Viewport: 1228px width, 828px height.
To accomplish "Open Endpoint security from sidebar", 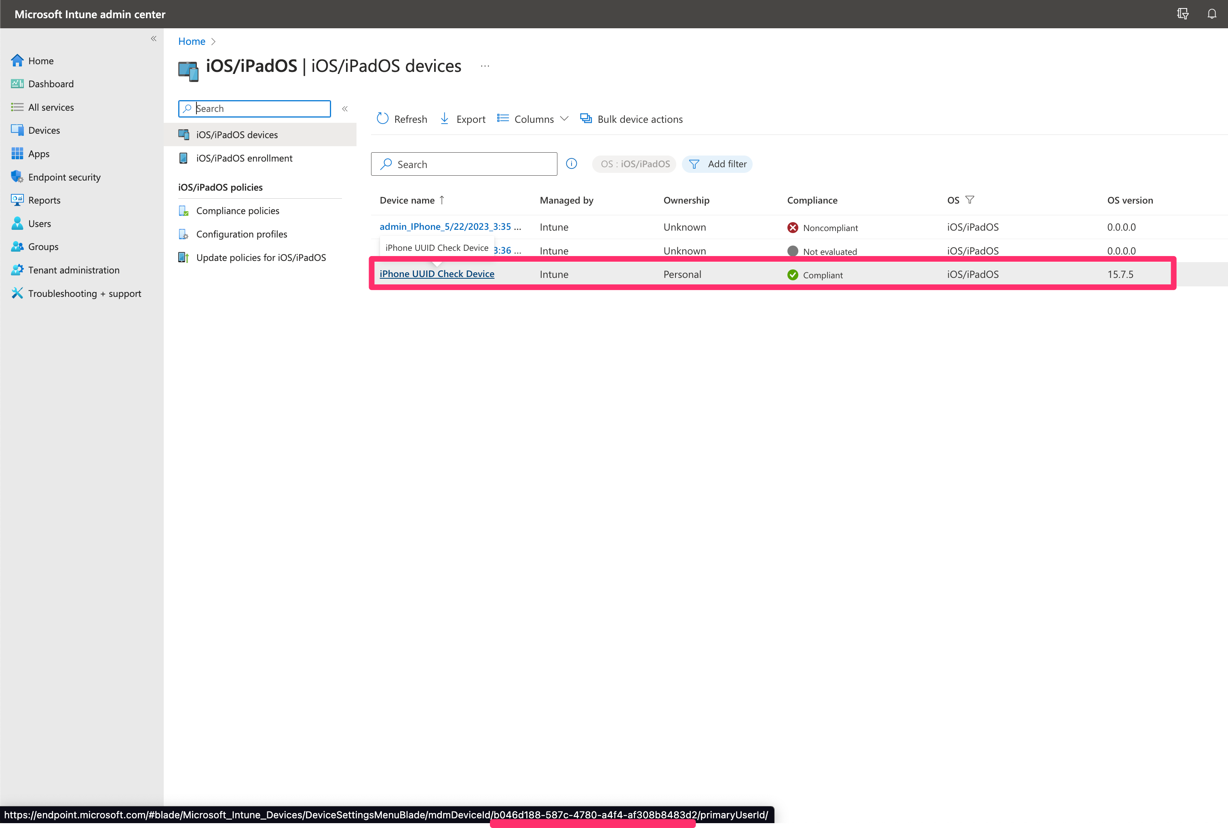I will point(64,177).
